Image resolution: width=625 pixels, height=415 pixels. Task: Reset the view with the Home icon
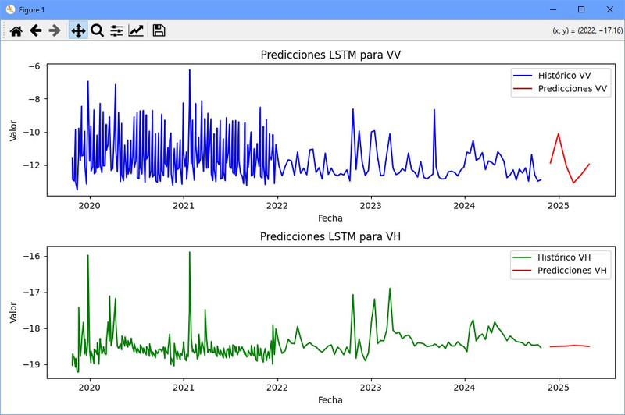16,30
